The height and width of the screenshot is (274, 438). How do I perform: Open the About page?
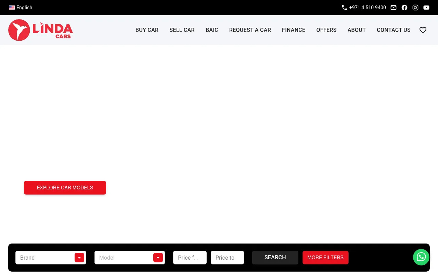(x=357, y=30)
